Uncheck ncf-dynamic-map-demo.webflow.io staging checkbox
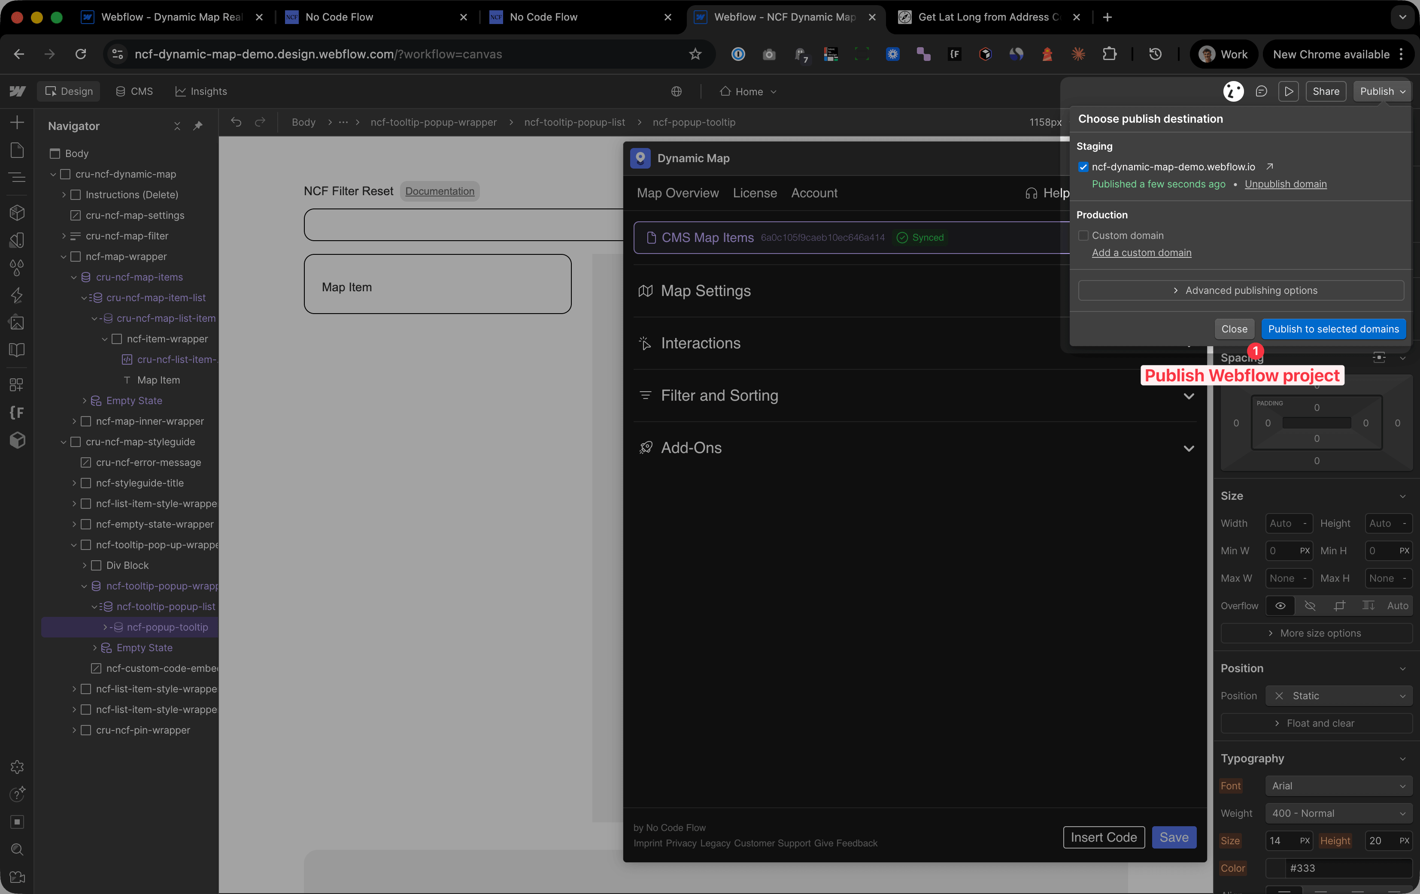This screenshot has height=894, width=1420. click(1083, 167)
